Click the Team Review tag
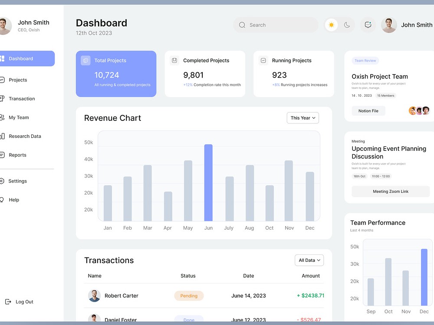Viewport: 434px width, 325px height. pyautogui.click(x=365, y=61)
